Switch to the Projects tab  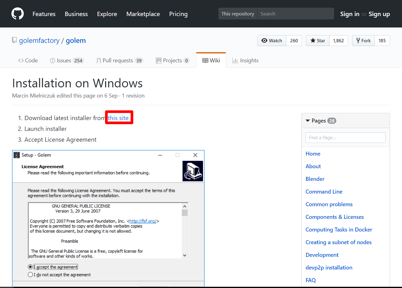click(x=173, y=61)
